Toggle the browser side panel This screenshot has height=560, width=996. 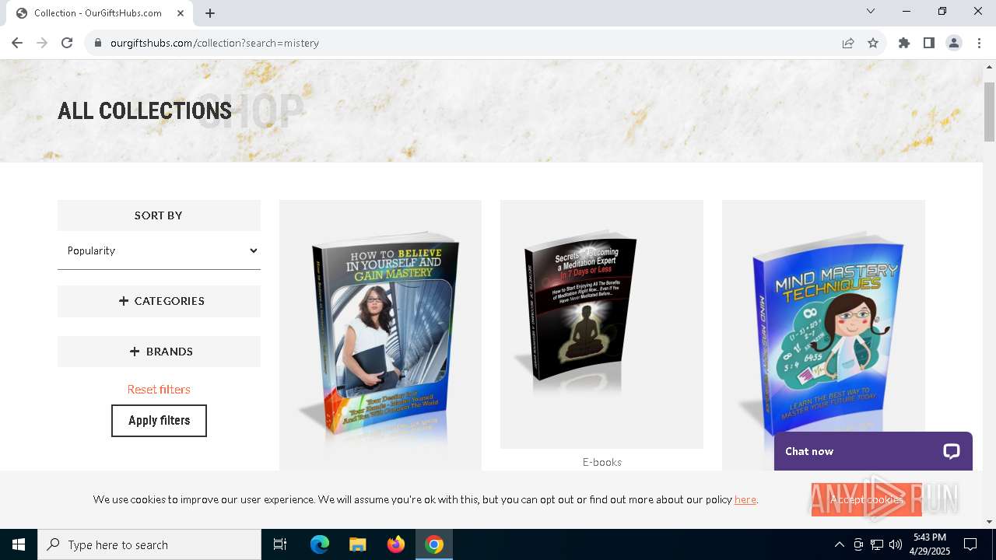(929, 43)
